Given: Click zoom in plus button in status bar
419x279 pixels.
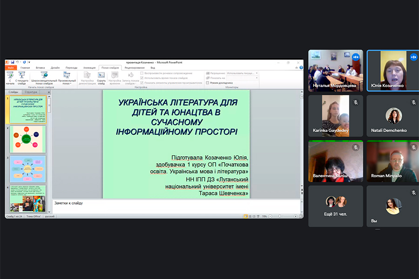Looking at the screenshot, I should click(296, 216).
